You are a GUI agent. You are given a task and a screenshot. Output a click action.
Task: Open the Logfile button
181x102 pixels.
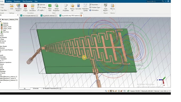(x=40, y=10)
